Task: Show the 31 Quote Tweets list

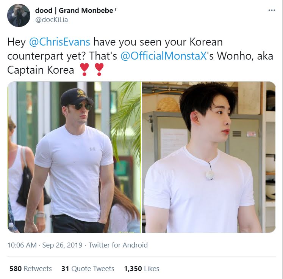Action: tap(88, 269)
